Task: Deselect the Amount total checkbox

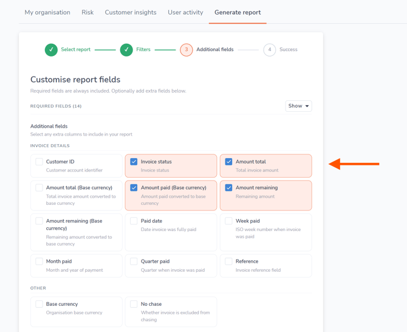Action: coord(228,162)
